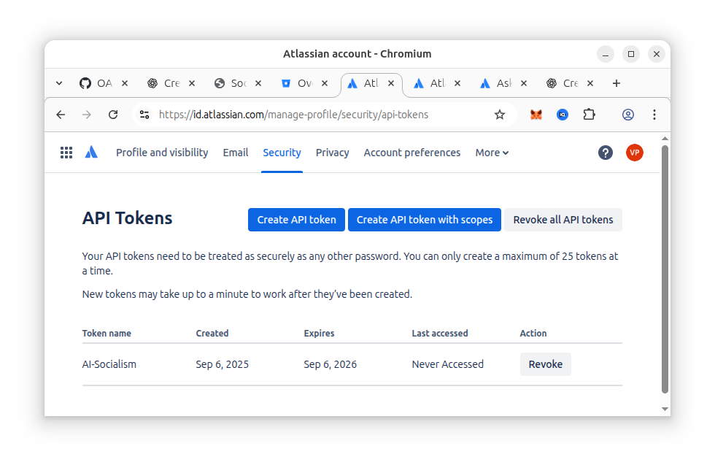Close the Ask tab
The image size is (715, 465).
point(524,83)
